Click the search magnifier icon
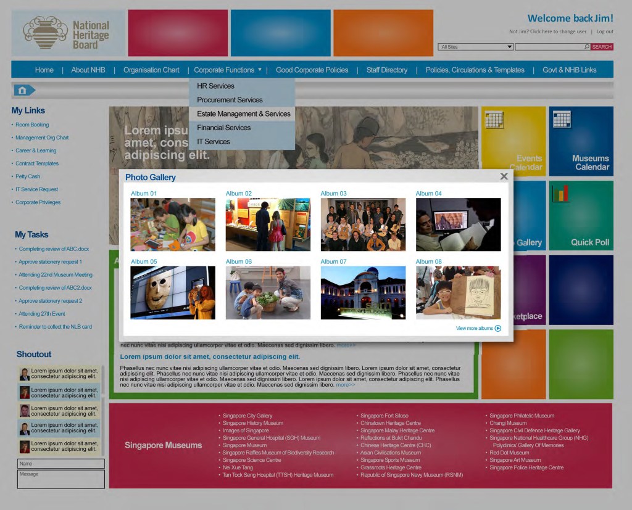The image size is (632, 510). 586,47
